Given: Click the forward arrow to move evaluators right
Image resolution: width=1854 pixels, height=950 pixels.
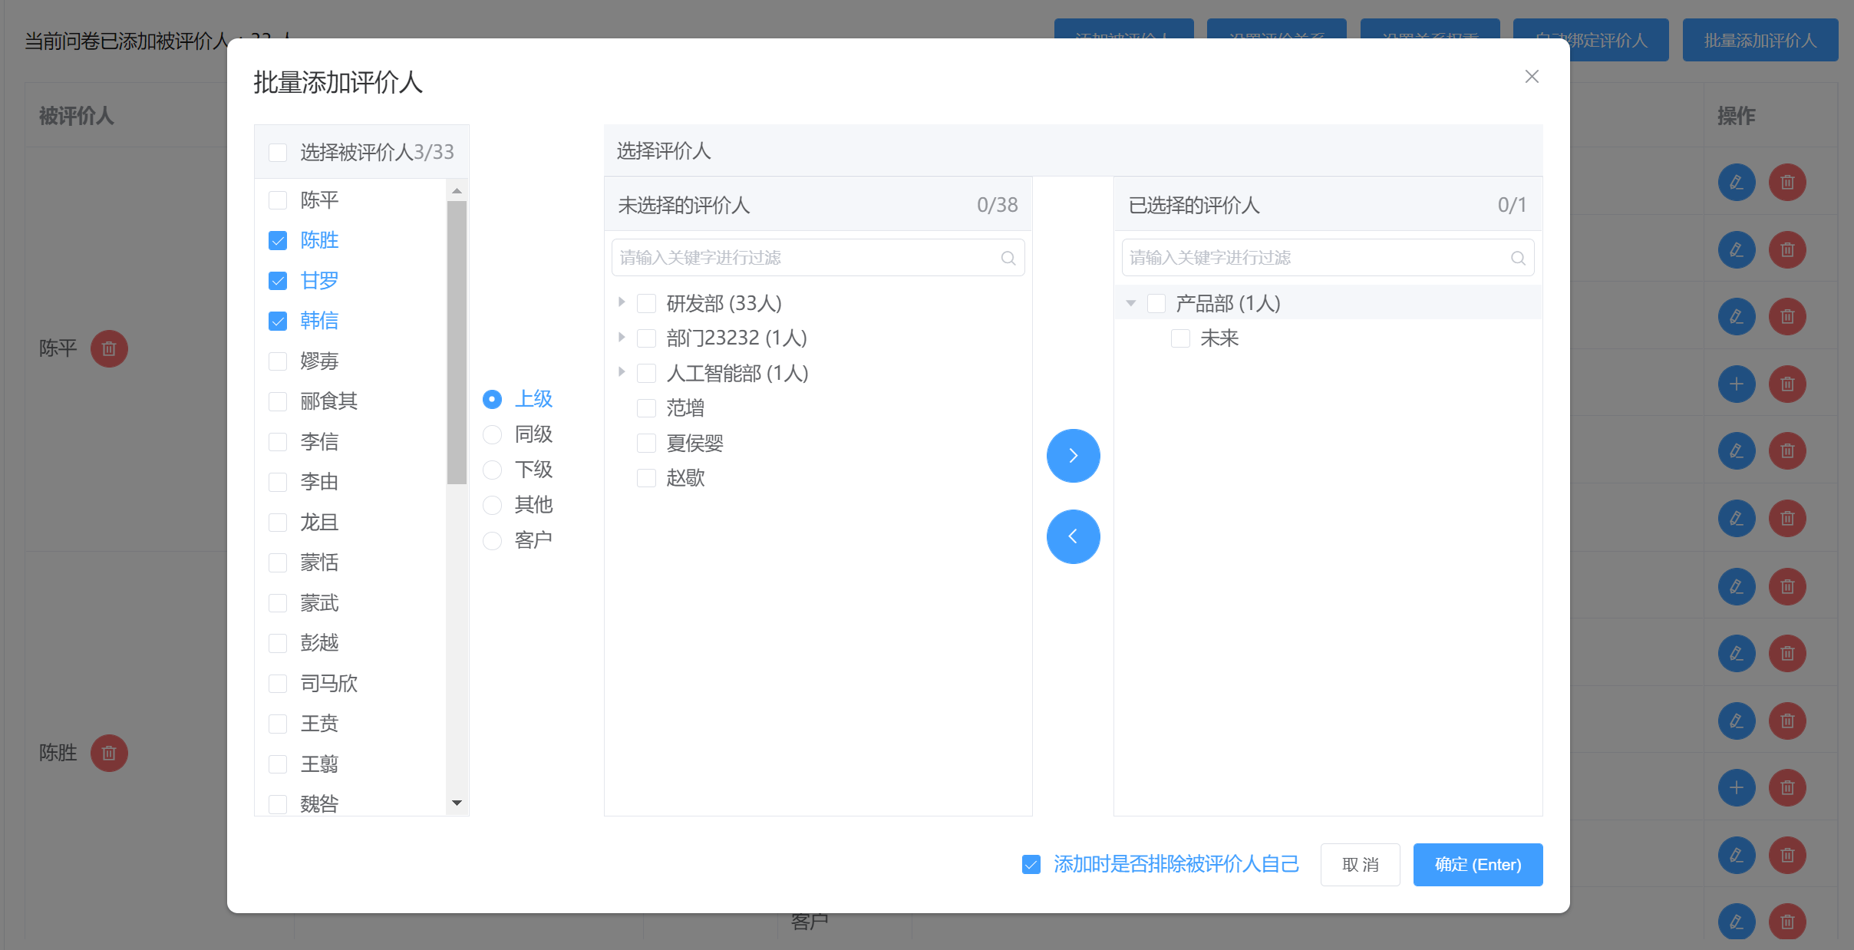Looking at the screenshot, I should pyautogui.click(x=1072, y=456).
